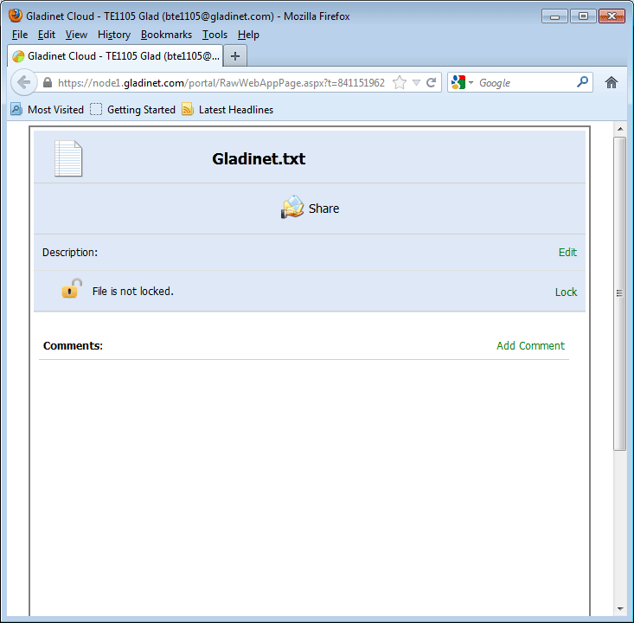Click the Share link text

[x=323, y=209]
